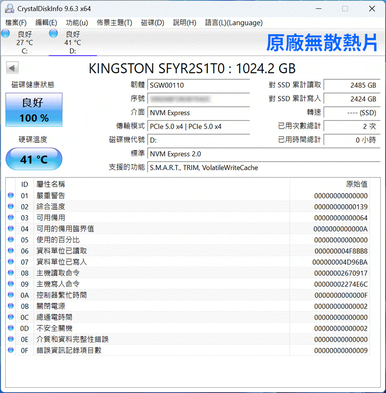The image size is (386, 393).
Task: Click the status dot of row 0C 總通電時間
Action: pyautogui.click(x=11, y=317)
